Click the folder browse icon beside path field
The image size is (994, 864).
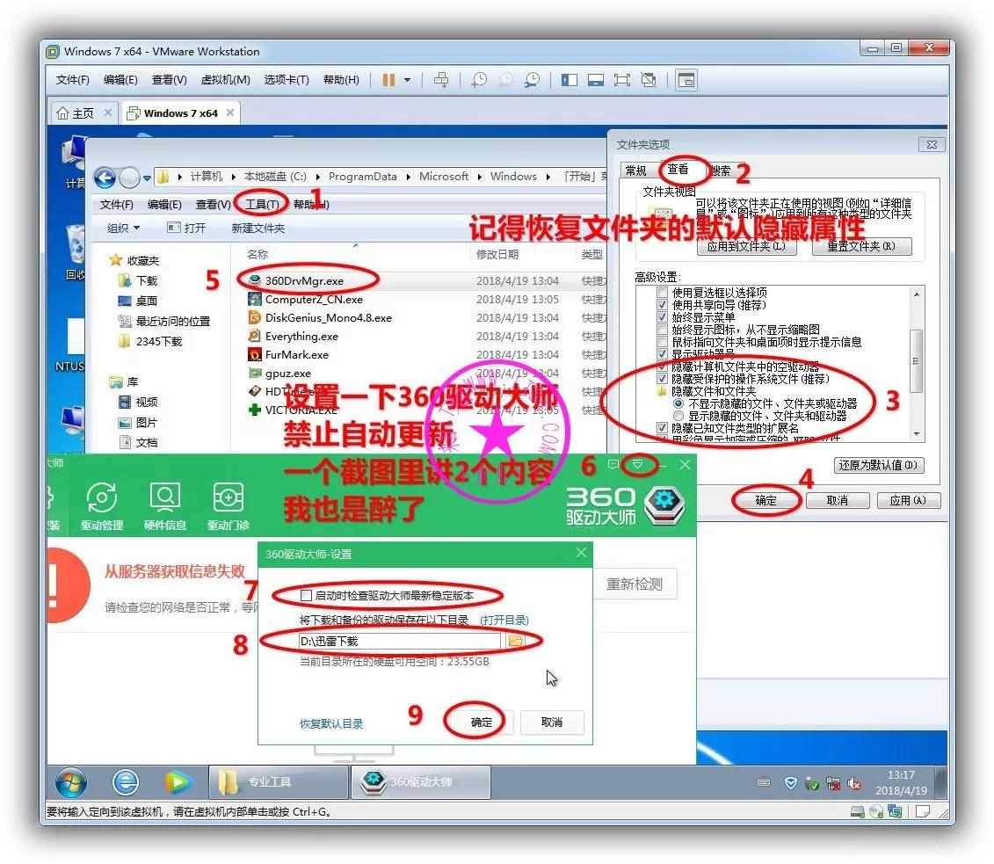click(516, 642)
